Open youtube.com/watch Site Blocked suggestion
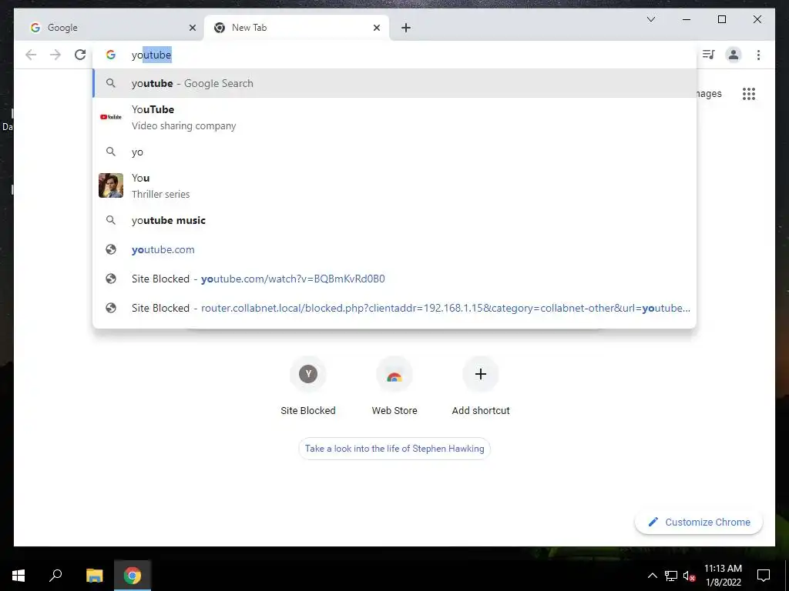 pos(394,279)
